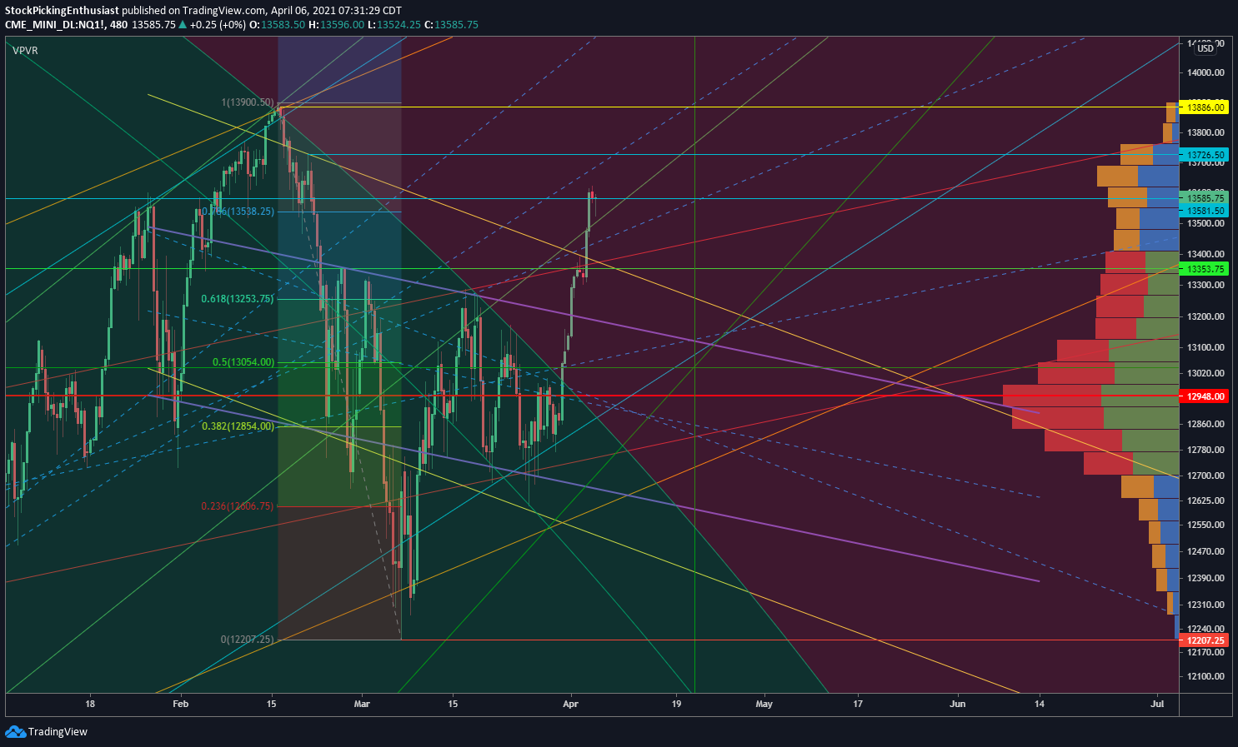Image resolution: width=1238 pixels, height=747 pixels.
Task: Click the 13200.00 price axis label
Action: click(1205, 316)
